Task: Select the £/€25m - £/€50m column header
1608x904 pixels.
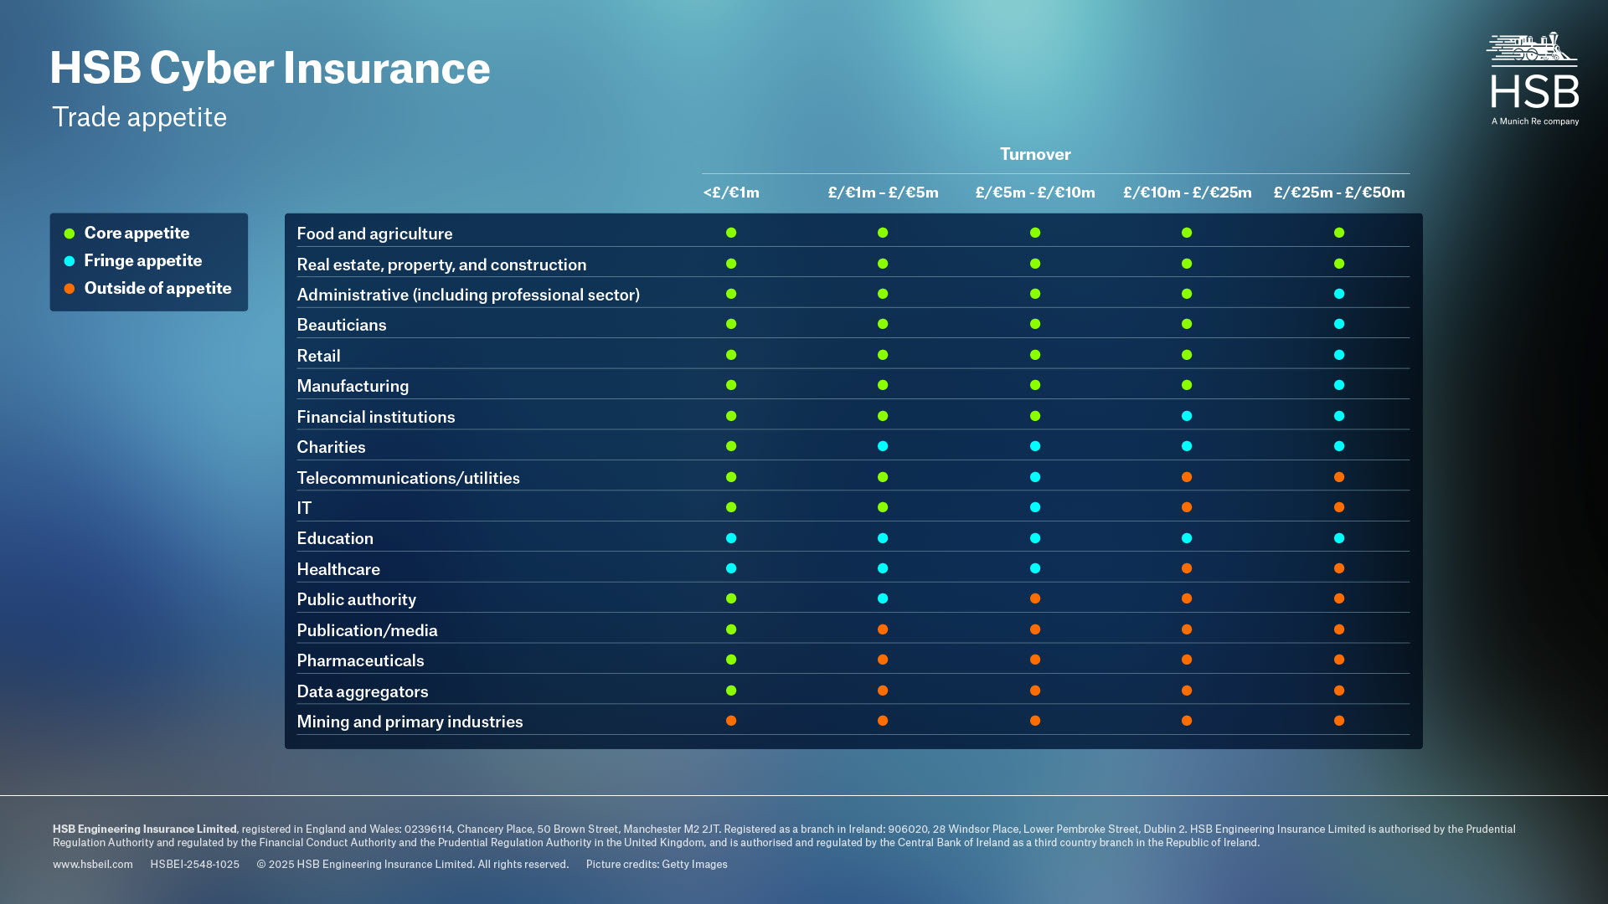Action: [1339, 193]
